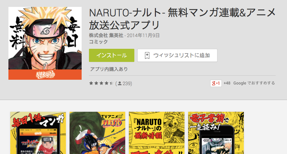287x154 pixels.
Task: Click the Google +1 button
Action: point(216,83)
